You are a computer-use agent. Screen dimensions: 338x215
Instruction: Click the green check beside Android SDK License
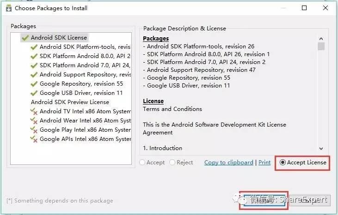(25, 38)
